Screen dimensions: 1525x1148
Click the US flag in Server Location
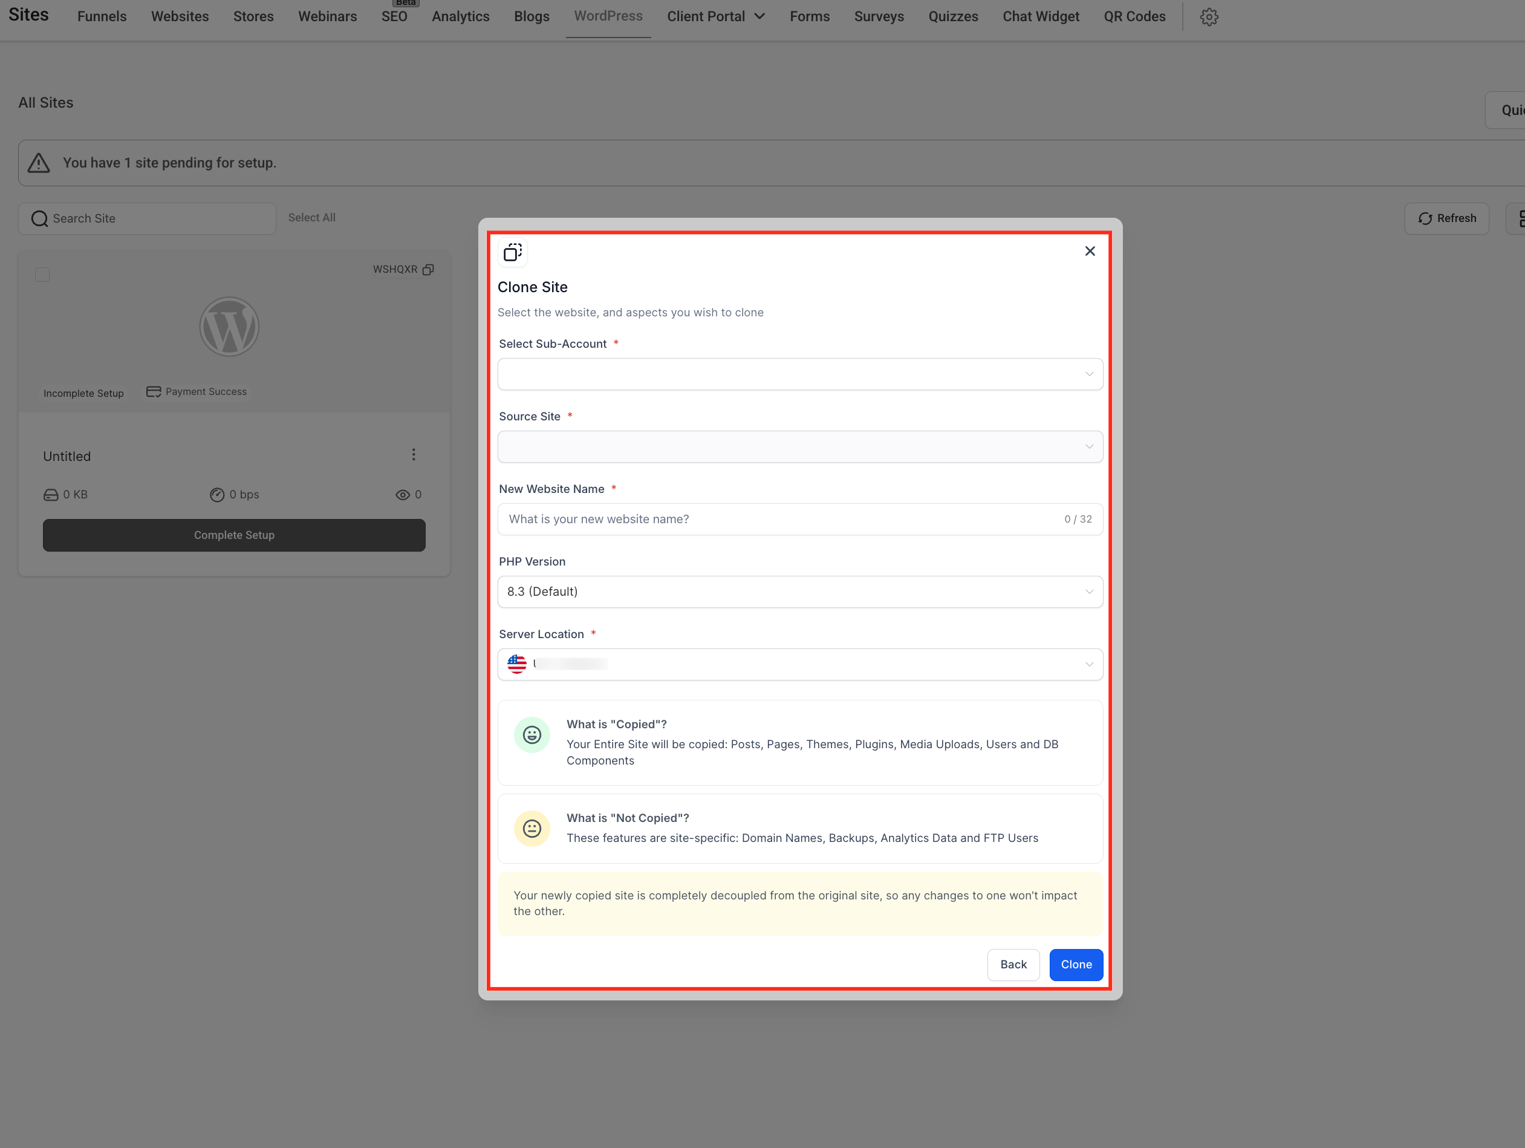point(516,664)
